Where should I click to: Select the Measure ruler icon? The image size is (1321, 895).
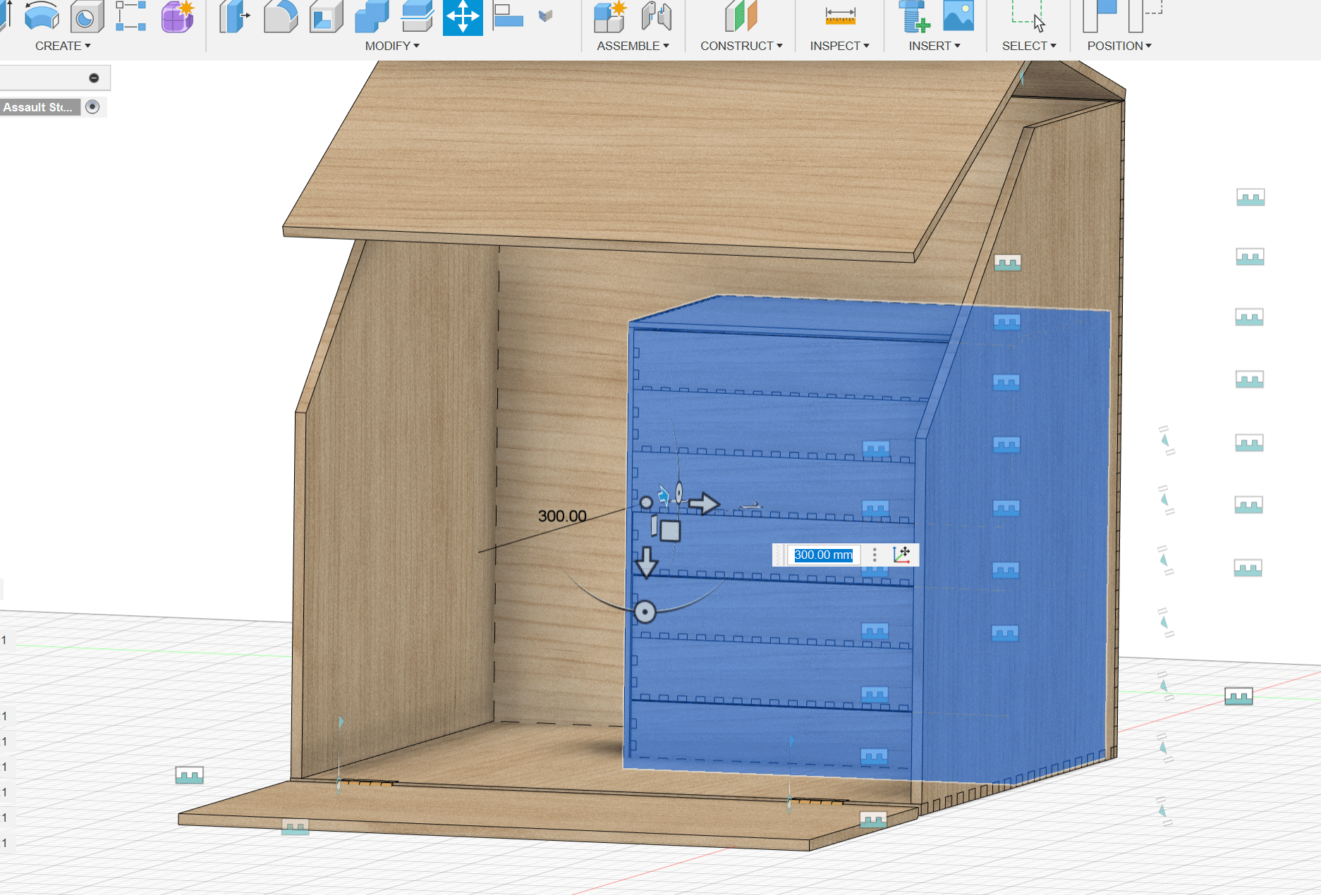840,16
